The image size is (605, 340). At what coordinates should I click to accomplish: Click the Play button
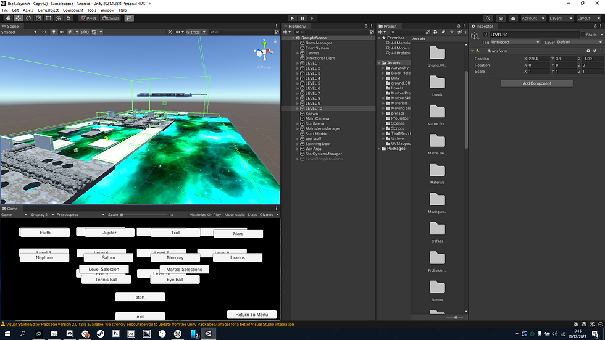pos(292,18)
